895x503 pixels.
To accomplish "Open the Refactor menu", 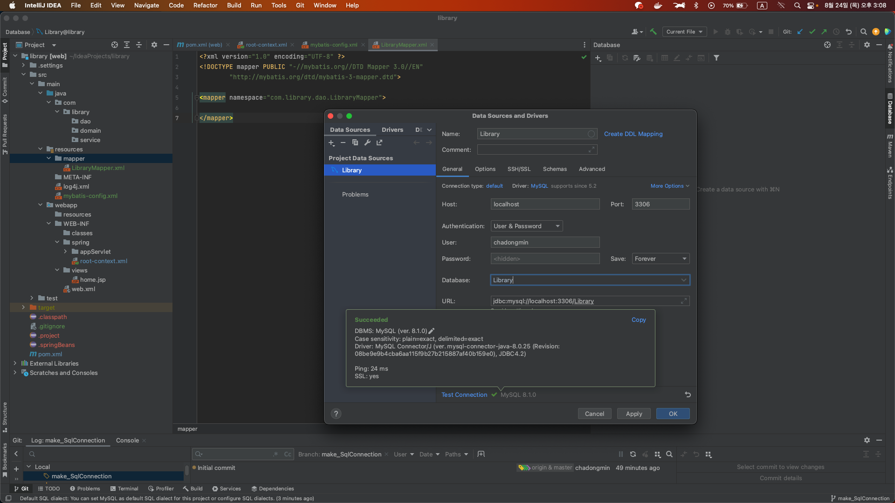I will 205,5.
